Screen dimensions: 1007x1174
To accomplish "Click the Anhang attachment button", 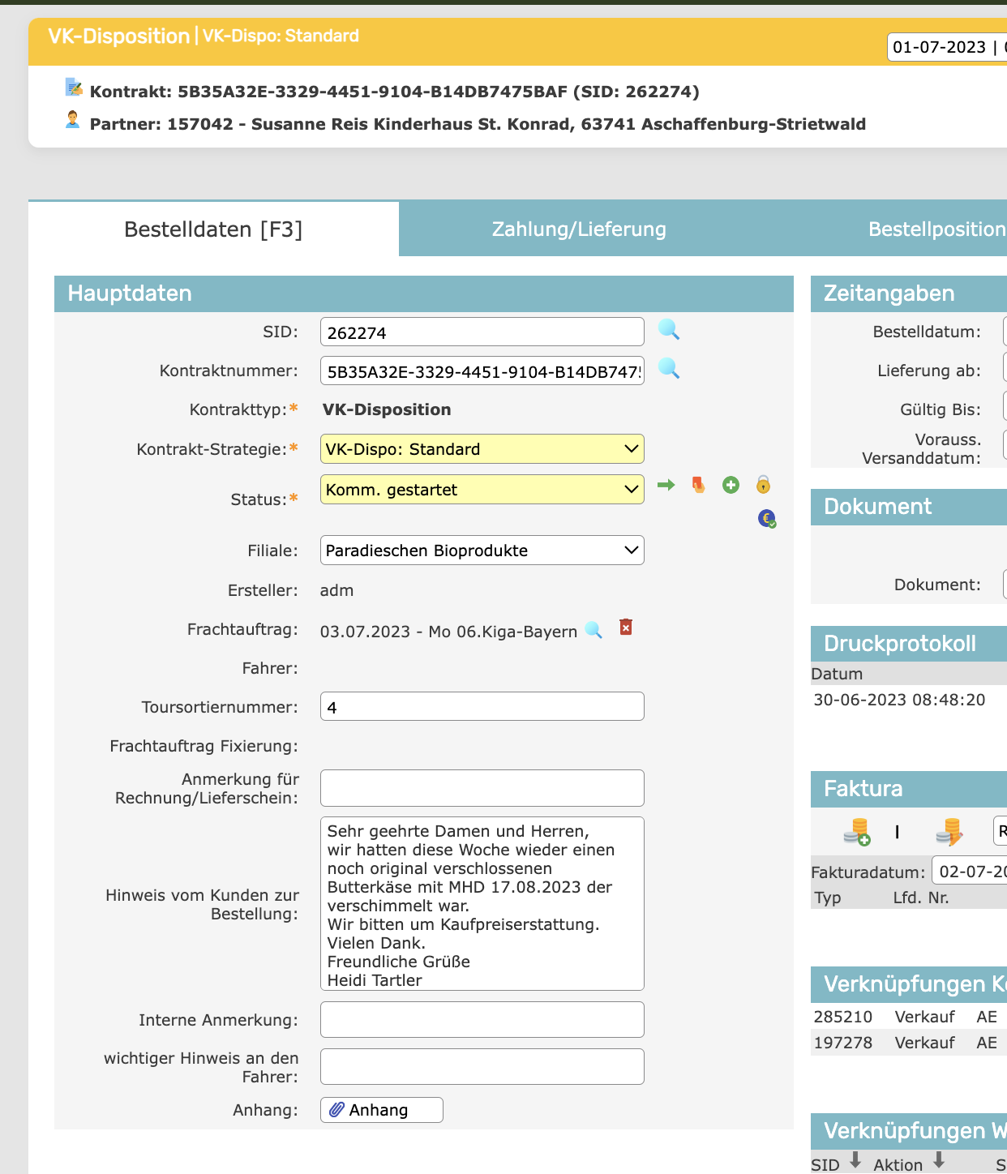I will click(381, 1110).
